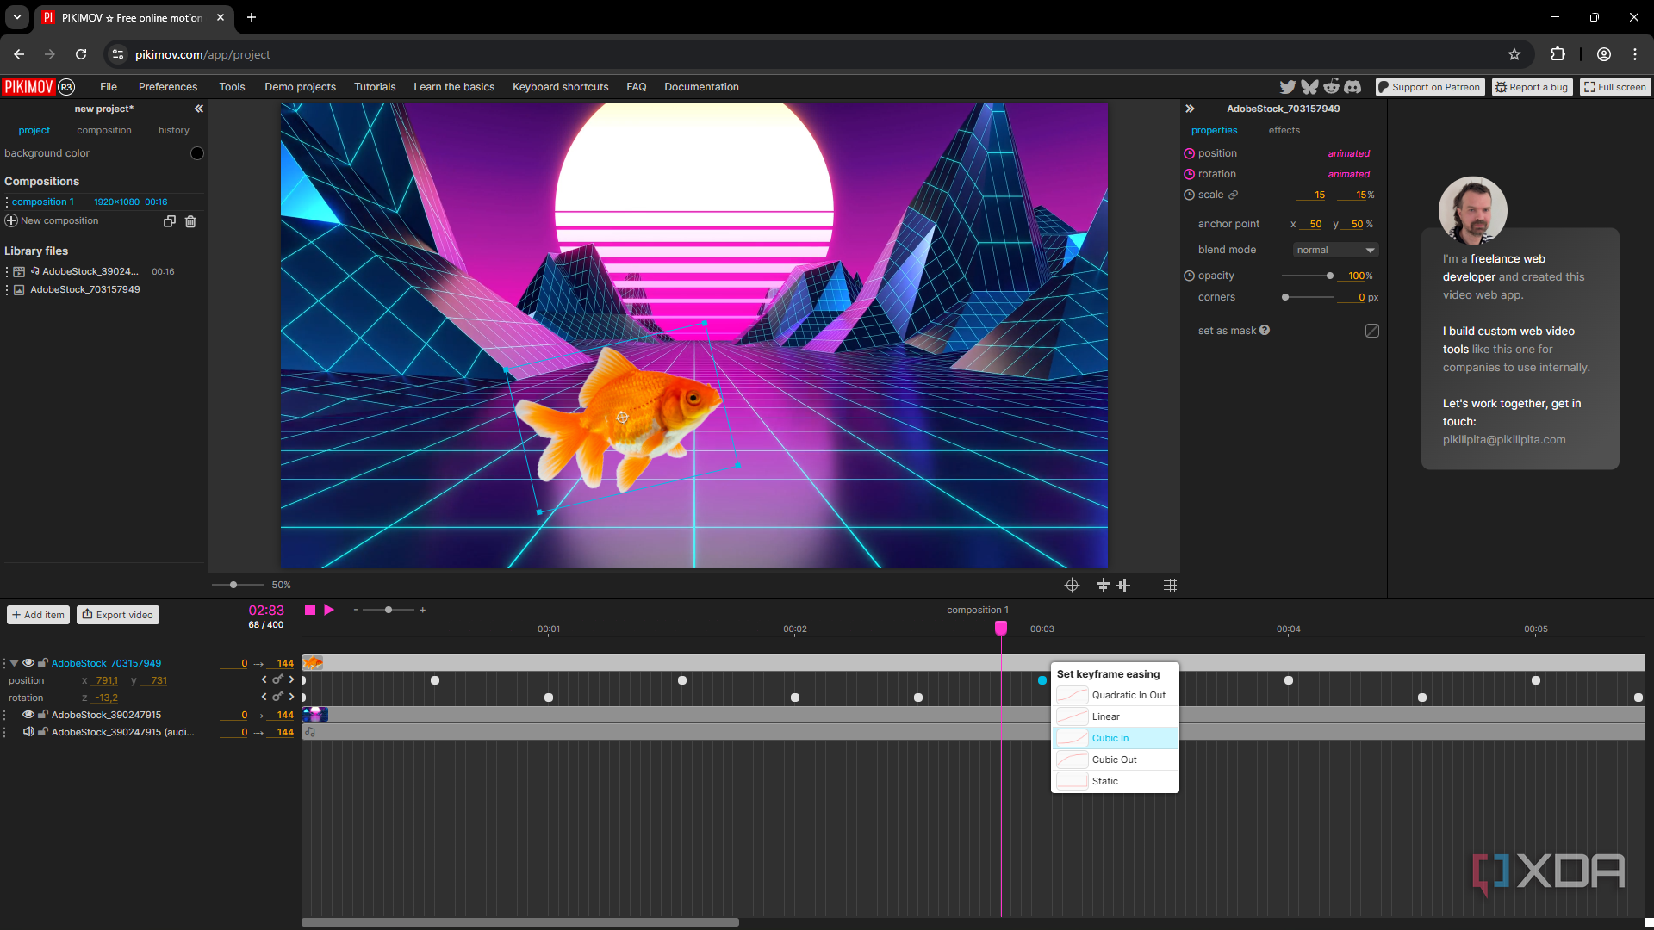
Task: Toggle the grid overlay icon
Action: tap(1169, 585)
